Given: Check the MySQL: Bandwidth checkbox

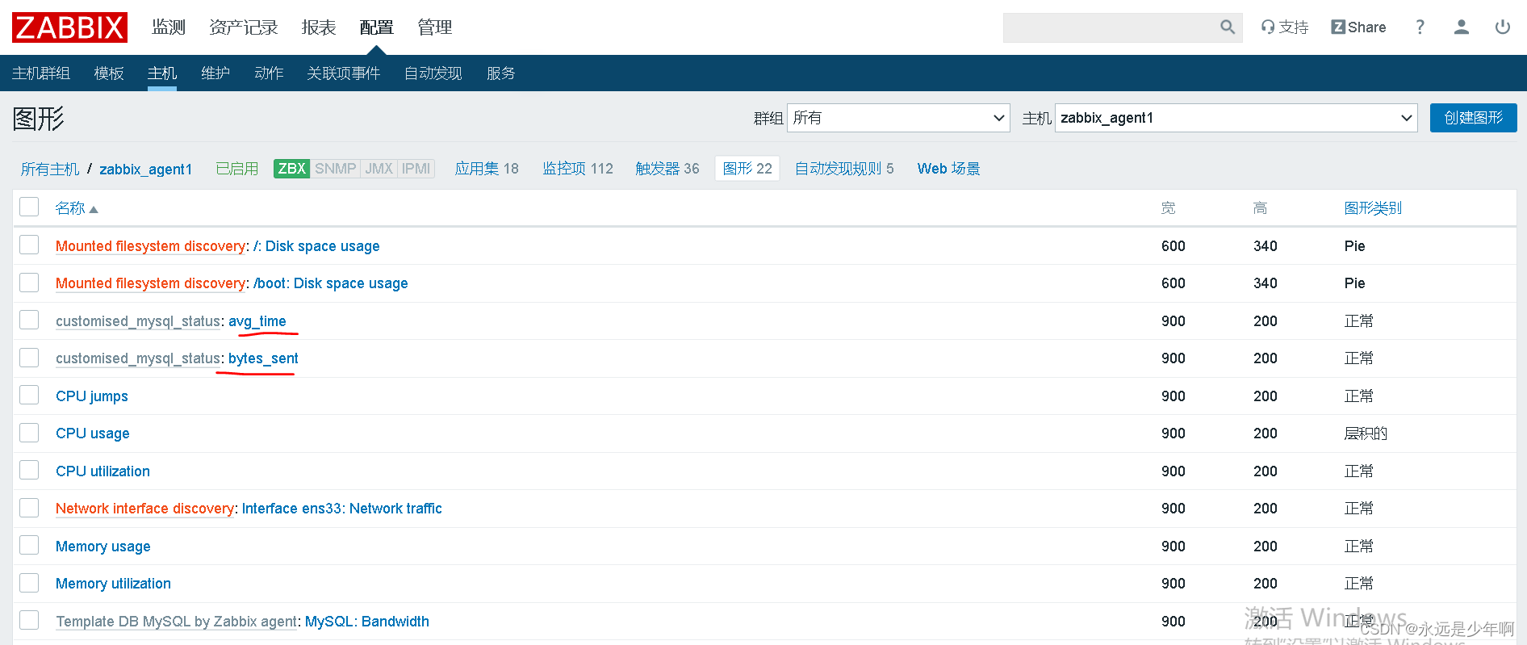Looking at the screenshot, I should click(x=29, y=620).
